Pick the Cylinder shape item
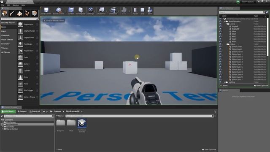Screen dimensions: 270x152 [x=28, y=71]
